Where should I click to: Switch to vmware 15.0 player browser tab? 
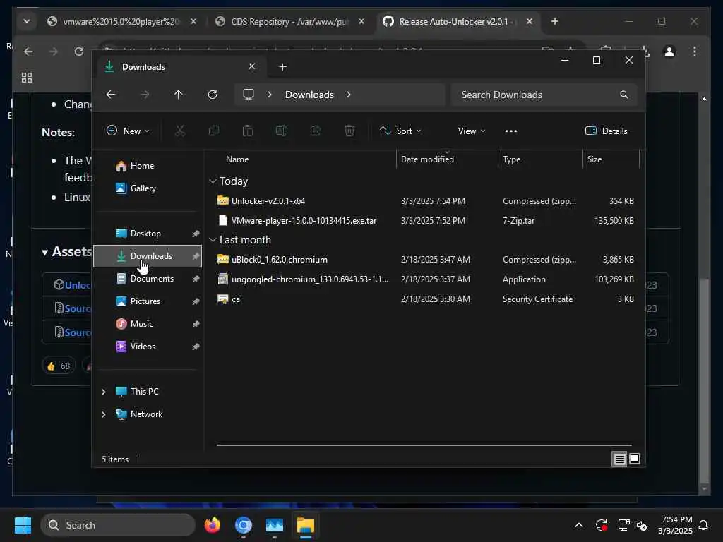click(122, 21)
